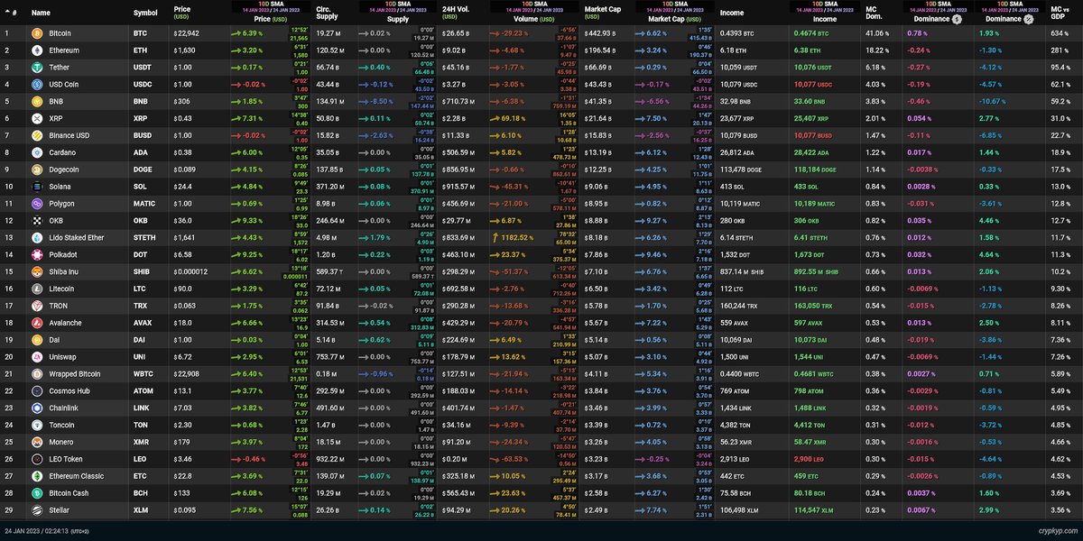Click the Shiba Inu logo
This screenshot has height=541, width=1083.
38,271
